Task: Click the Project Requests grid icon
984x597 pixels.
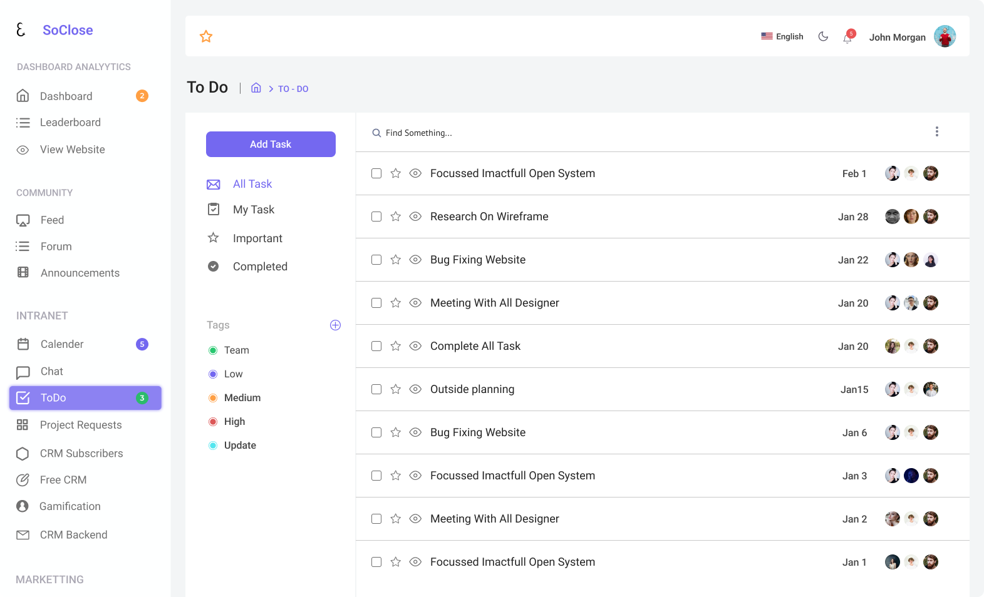Action: tap(23, 425)
